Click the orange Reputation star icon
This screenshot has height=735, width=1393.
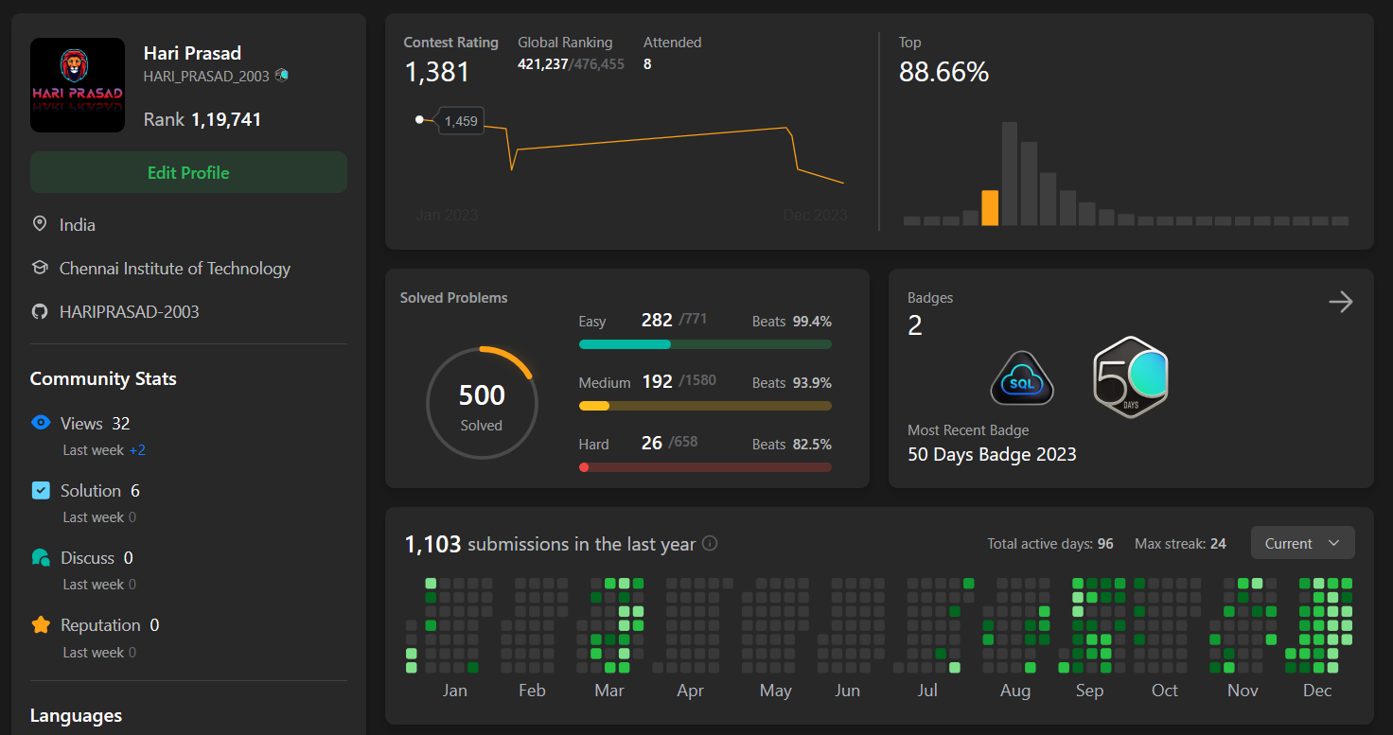(x=41, y=624)
